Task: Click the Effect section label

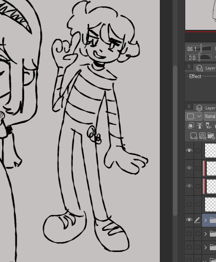Action: 195,76
